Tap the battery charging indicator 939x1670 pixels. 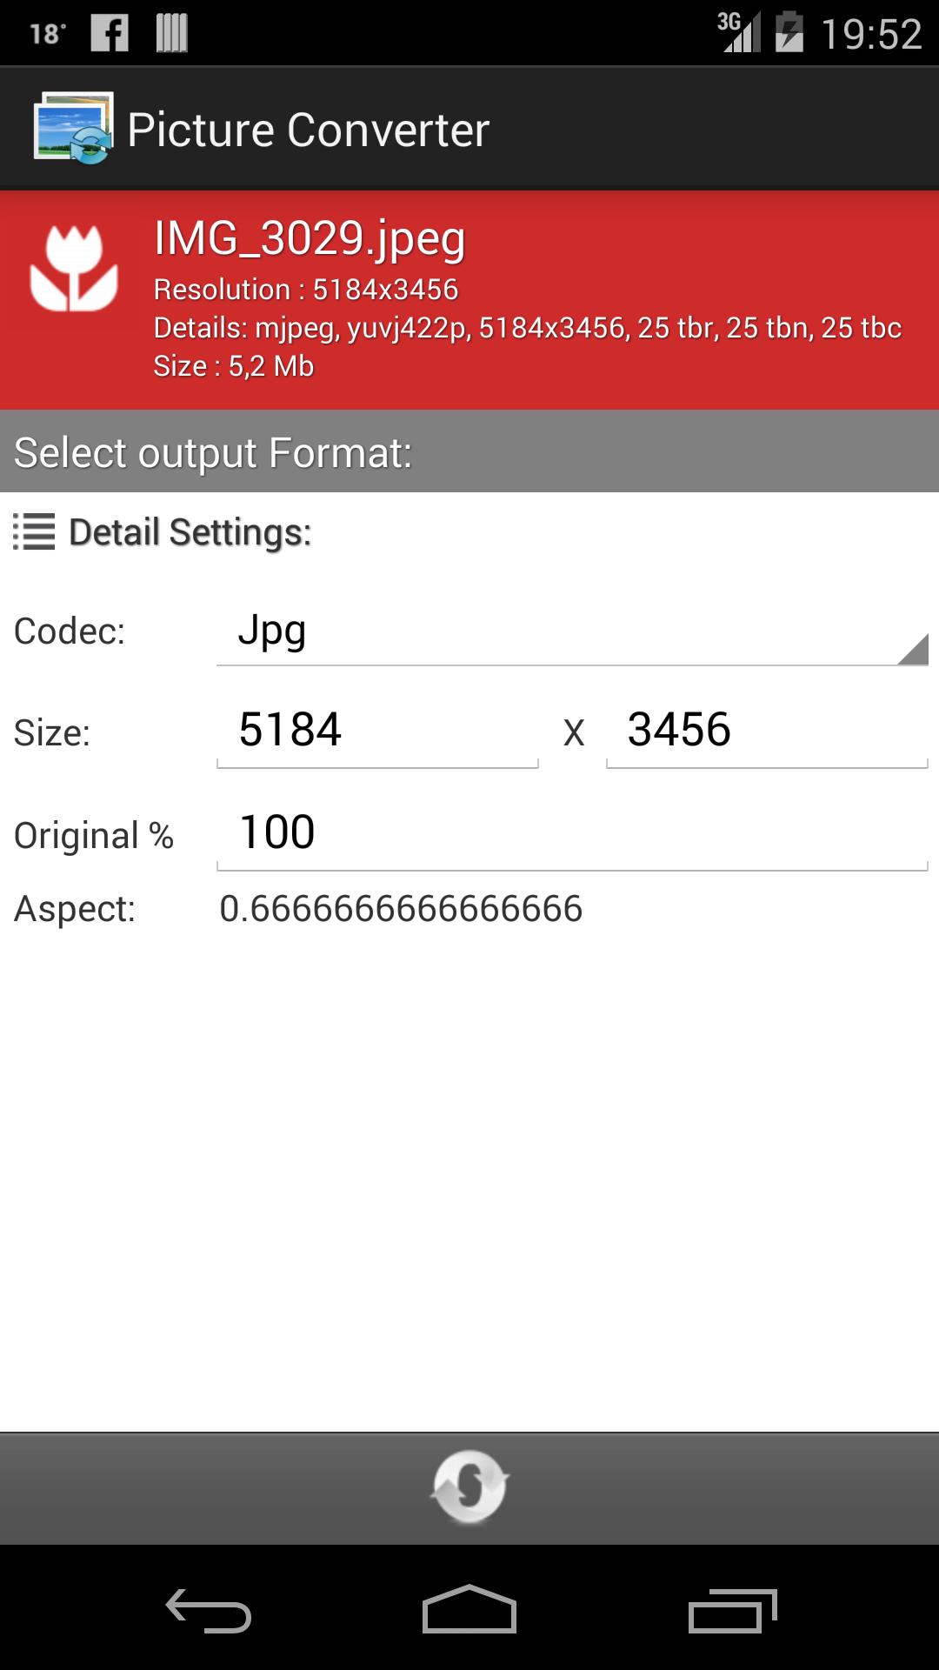pos(789,32)
